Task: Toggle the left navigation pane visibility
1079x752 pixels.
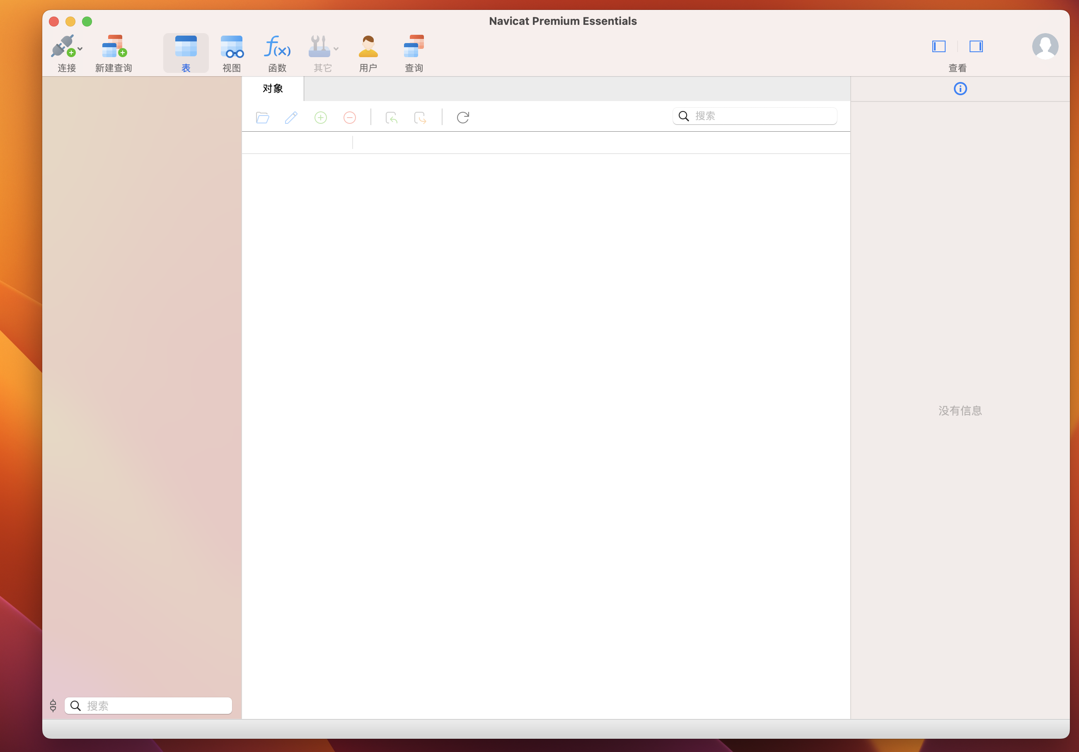Action: pyautogui.click(x=939, y=46)
